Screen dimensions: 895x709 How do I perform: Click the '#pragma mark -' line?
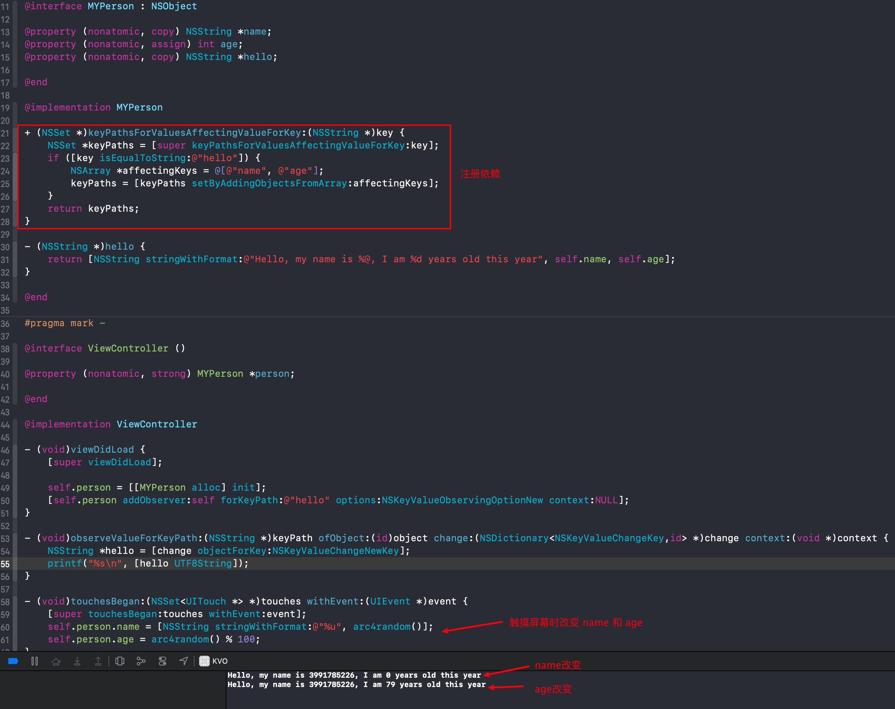(x=65, y=323)
